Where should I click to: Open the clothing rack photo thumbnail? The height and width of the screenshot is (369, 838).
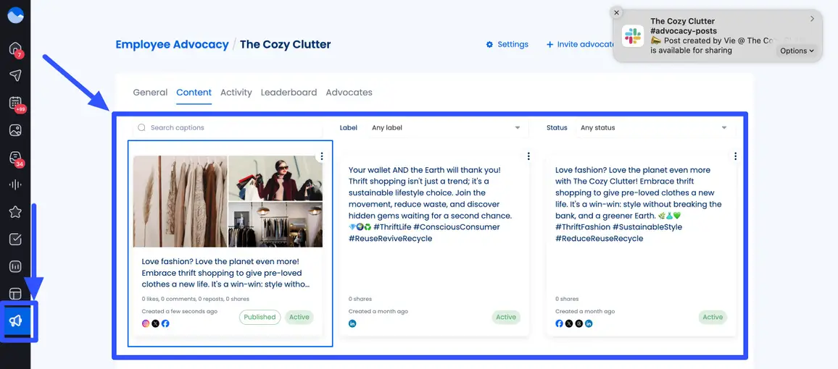[180, 202]
